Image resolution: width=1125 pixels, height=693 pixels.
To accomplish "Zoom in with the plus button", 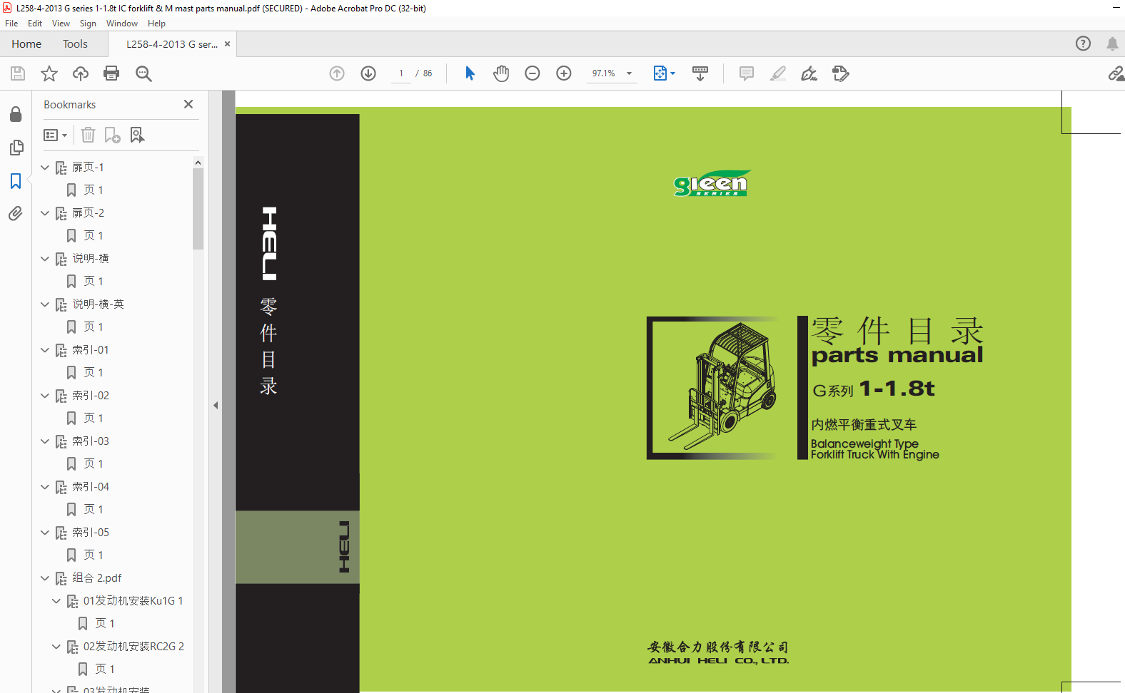I will pos(564,73).
